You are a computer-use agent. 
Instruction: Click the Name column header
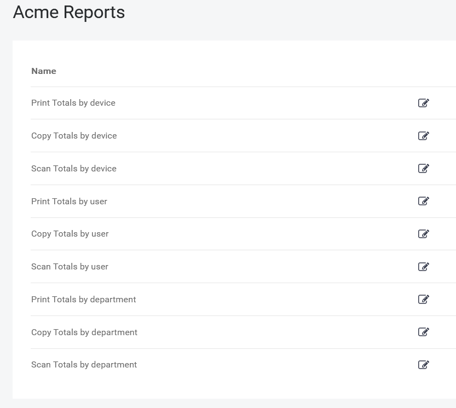coord(44,71)
